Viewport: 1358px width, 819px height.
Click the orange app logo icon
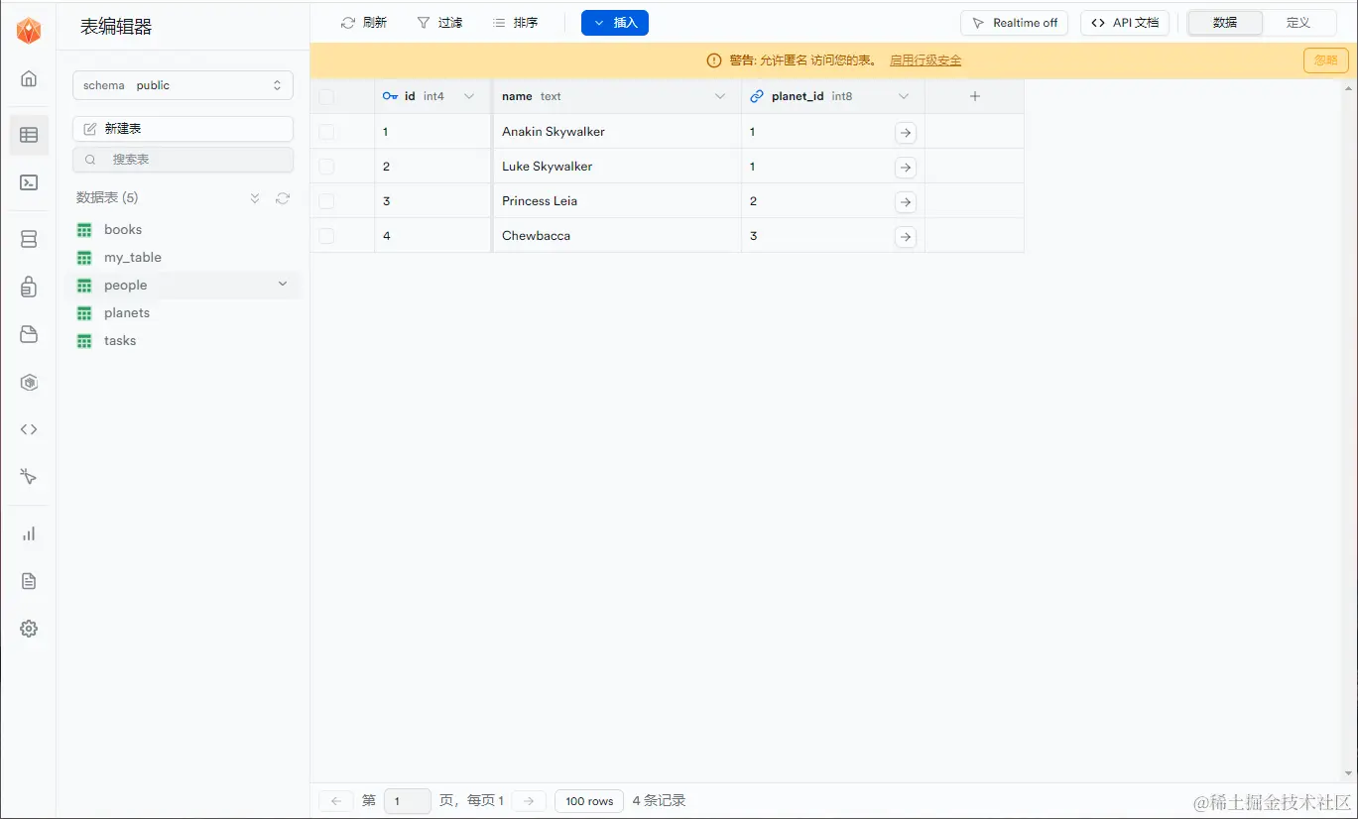point(29,31)
